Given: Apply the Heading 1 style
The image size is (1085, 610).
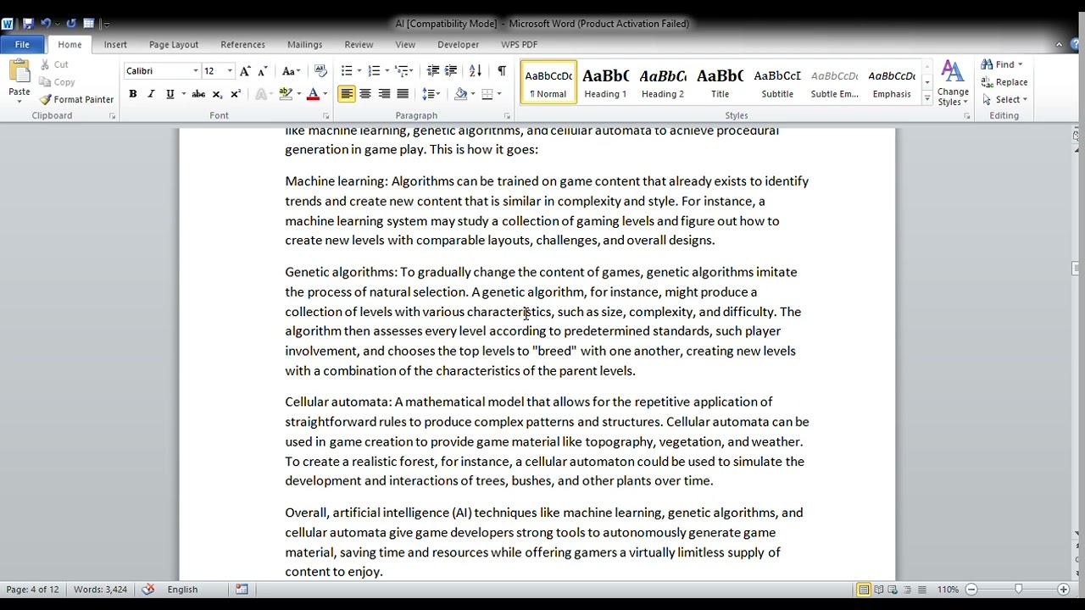Looking at the screenshot, I should 605,82.
